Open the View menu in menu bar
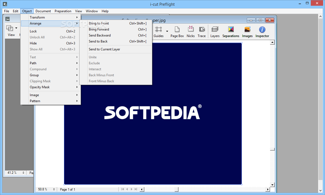Viewport: 325px width, 195px height. coord(78,11)
